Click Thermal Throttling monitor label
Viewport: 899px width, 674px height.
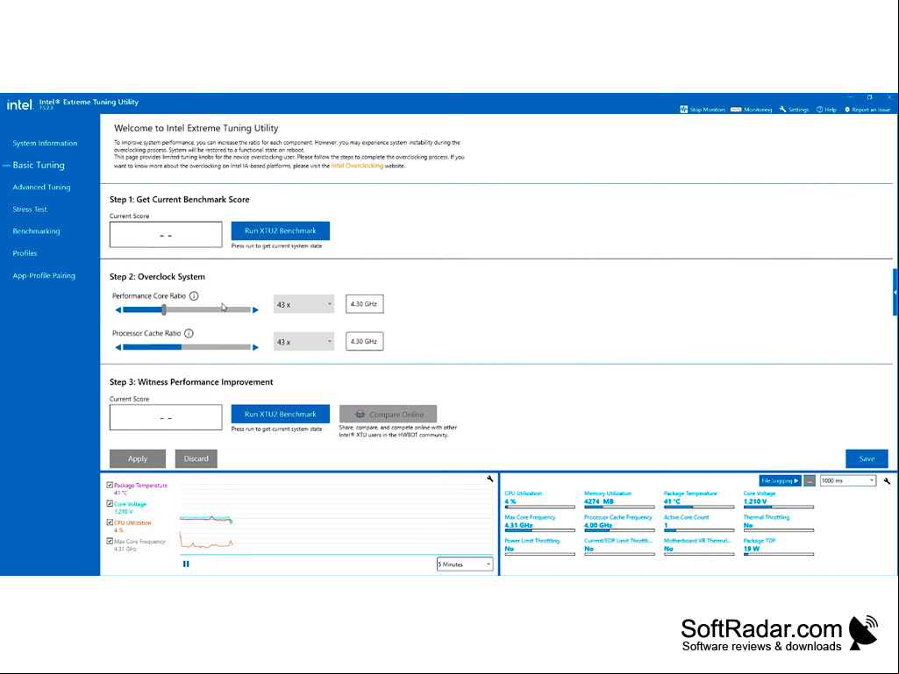767,517
